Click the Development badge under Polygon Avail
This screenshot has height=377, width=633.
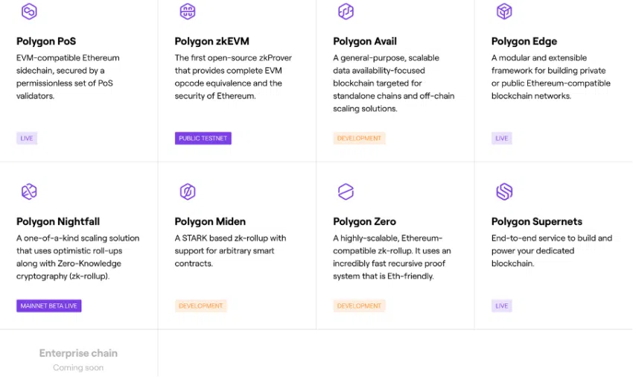pos(359,138)
